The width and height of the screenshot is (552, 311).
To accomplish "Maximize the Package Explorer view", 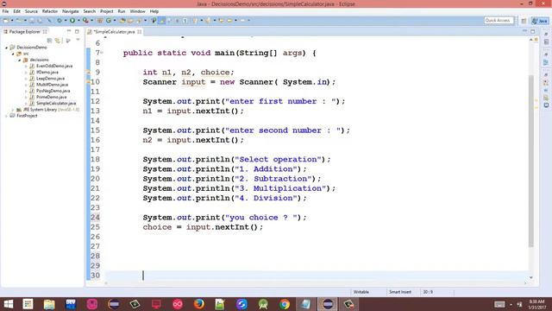I will tap(77, 31).
